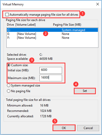Click the Paging File Size (MB) column header
Viewport: 102px width, 135px height.
[x=67, y=25]
